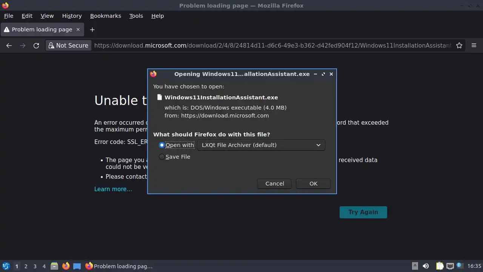Viewport: 483px width, 272px height.
Task: Minimize the download dialog window
Action: click(x=315, y=74)
